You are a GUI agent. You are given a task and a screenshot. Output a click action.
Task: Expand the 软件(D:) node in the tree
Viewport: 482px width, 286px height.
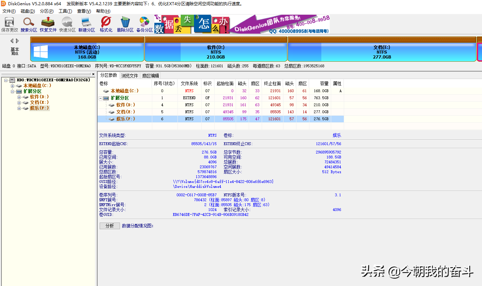[x=19, y=97]
